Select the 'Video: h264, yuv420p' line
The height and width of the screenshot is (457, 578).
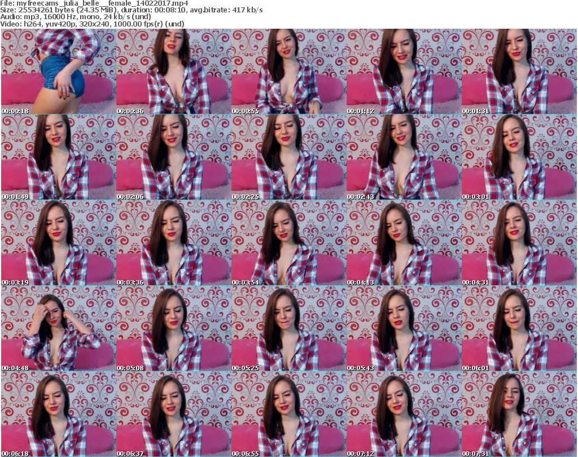pos(92,24)
